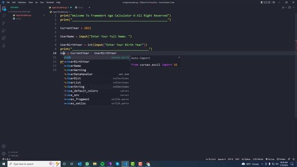Open Source Control view in activity bar
This screenshot has width=297, height=167.
point(4,23)
